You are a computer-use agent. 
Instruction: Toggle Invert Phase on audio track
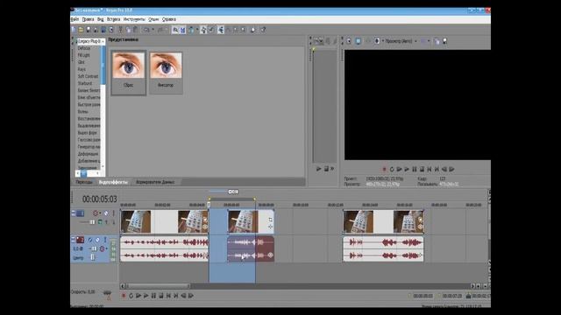(89, 240)
